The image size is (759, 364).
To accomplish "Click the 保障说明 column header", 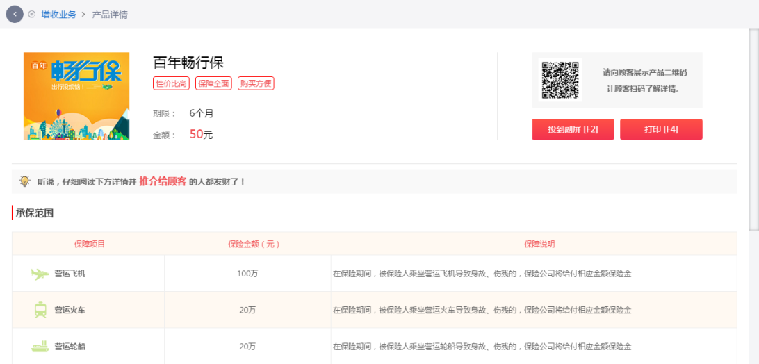I will tap(540, 244).
